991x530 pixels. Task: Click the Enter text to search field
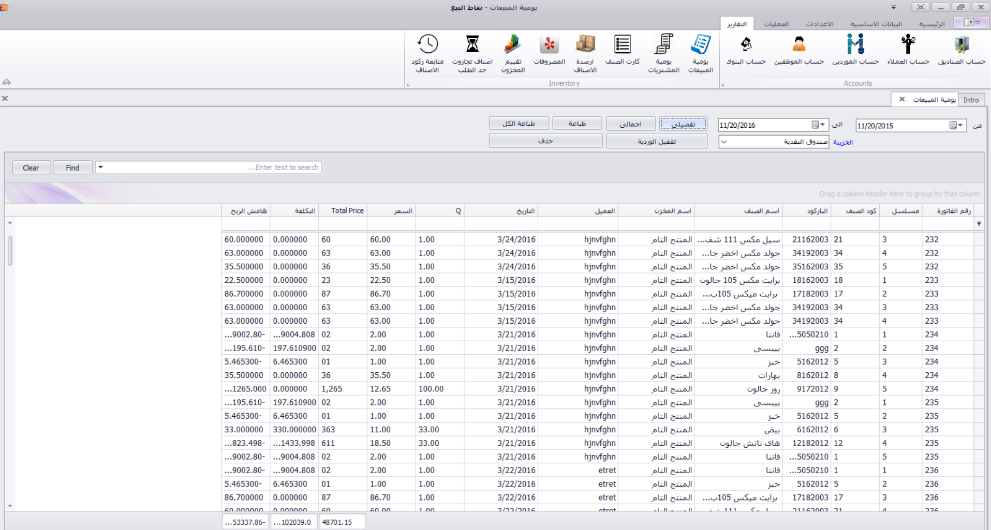pyautogui.click(x=212, y=168)
